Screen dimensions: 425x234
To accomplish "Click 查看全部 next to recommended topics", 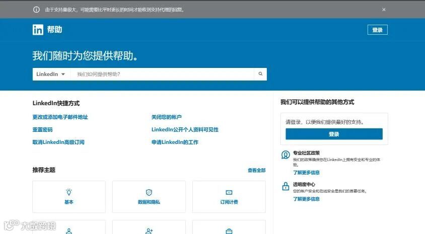I will coord(257,171).
